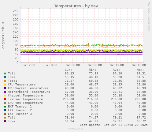
Task: Select the green EXT Tsensor 1 swatch
Action: 5,107
